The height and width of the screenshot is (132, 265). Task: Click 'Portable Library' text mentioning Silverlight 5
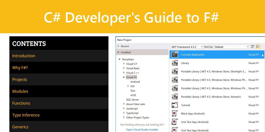point(214,71)
